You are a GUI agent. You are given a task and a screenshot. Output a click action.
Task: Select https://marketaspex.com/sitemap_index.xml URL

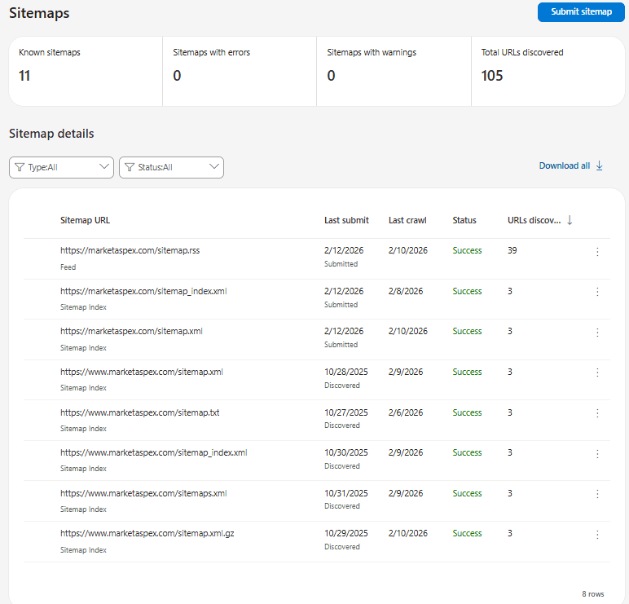point(143,291)
